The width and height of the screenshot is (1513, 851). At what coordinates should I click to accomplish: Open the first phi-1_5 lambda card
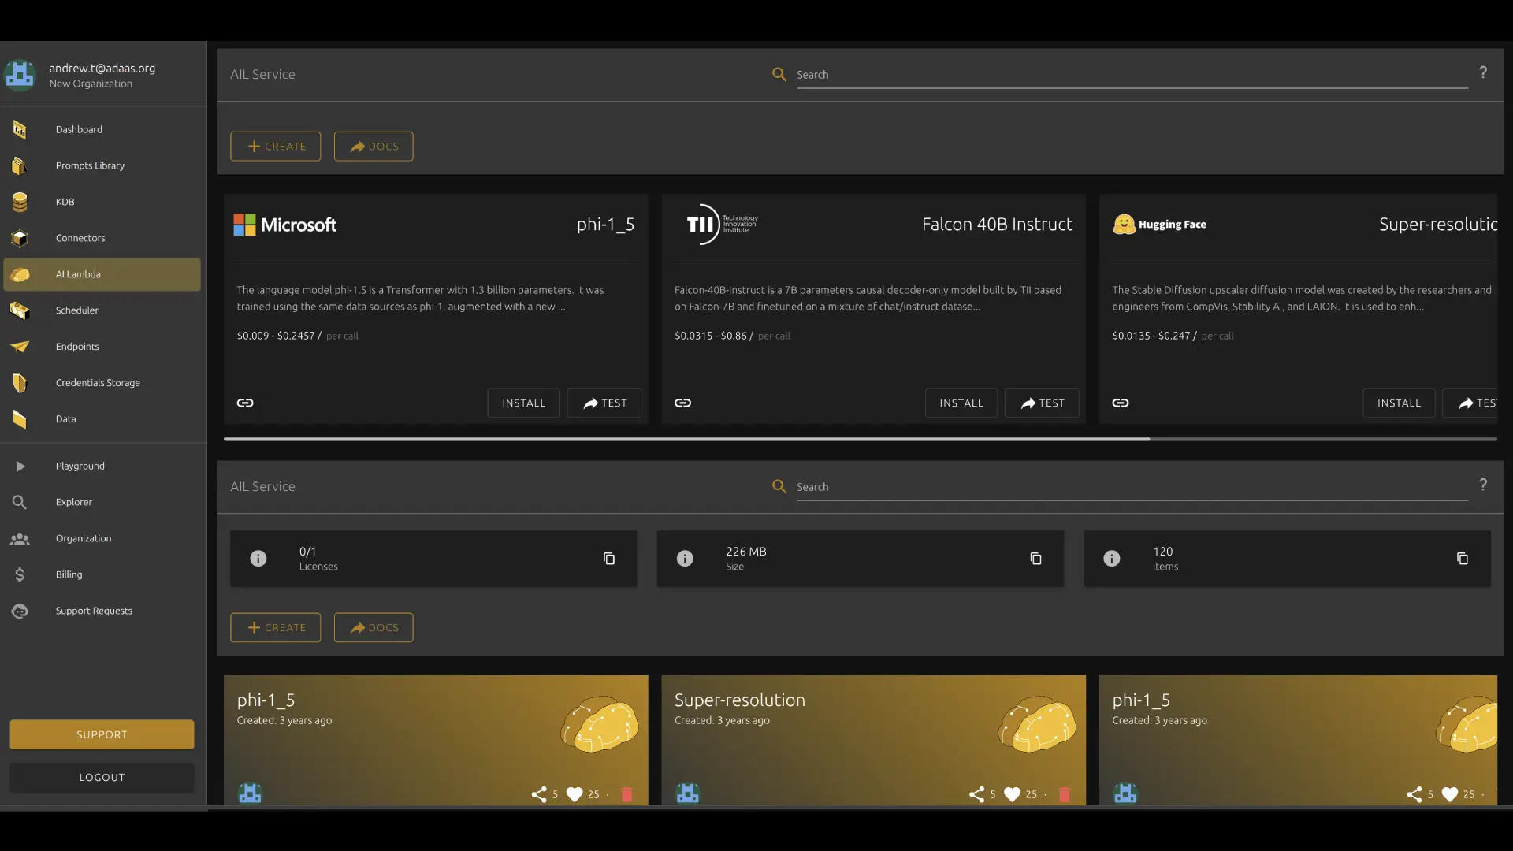[x=436, y=740]
